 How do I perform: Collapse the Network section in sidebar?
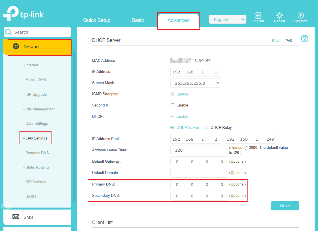(x=31, y=47)
